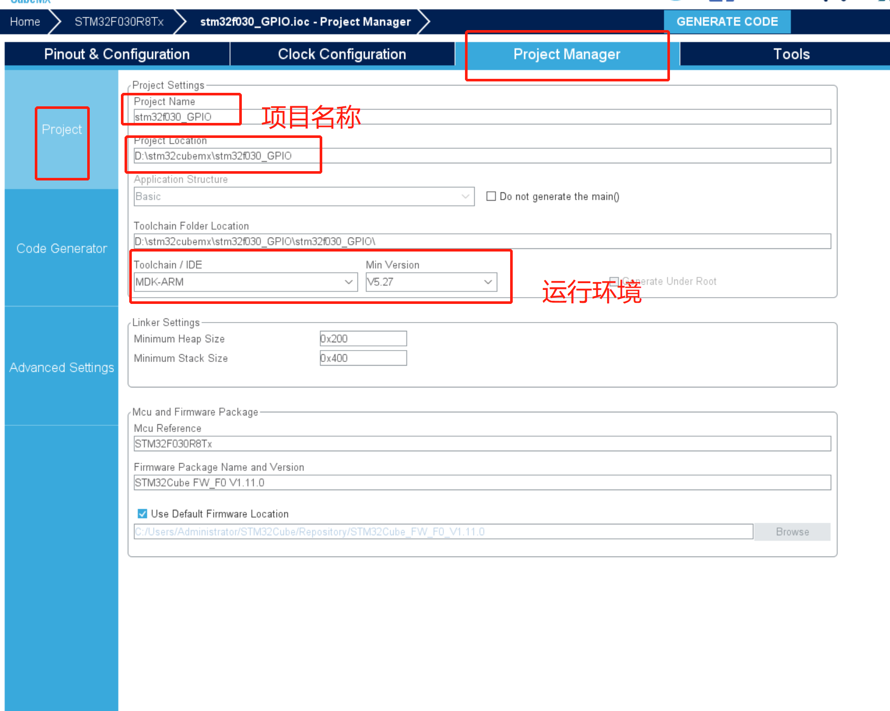This screenshot has width=890, height=711.
Task: Click the Linker Settings group label
Action: [x=166, y=323]
